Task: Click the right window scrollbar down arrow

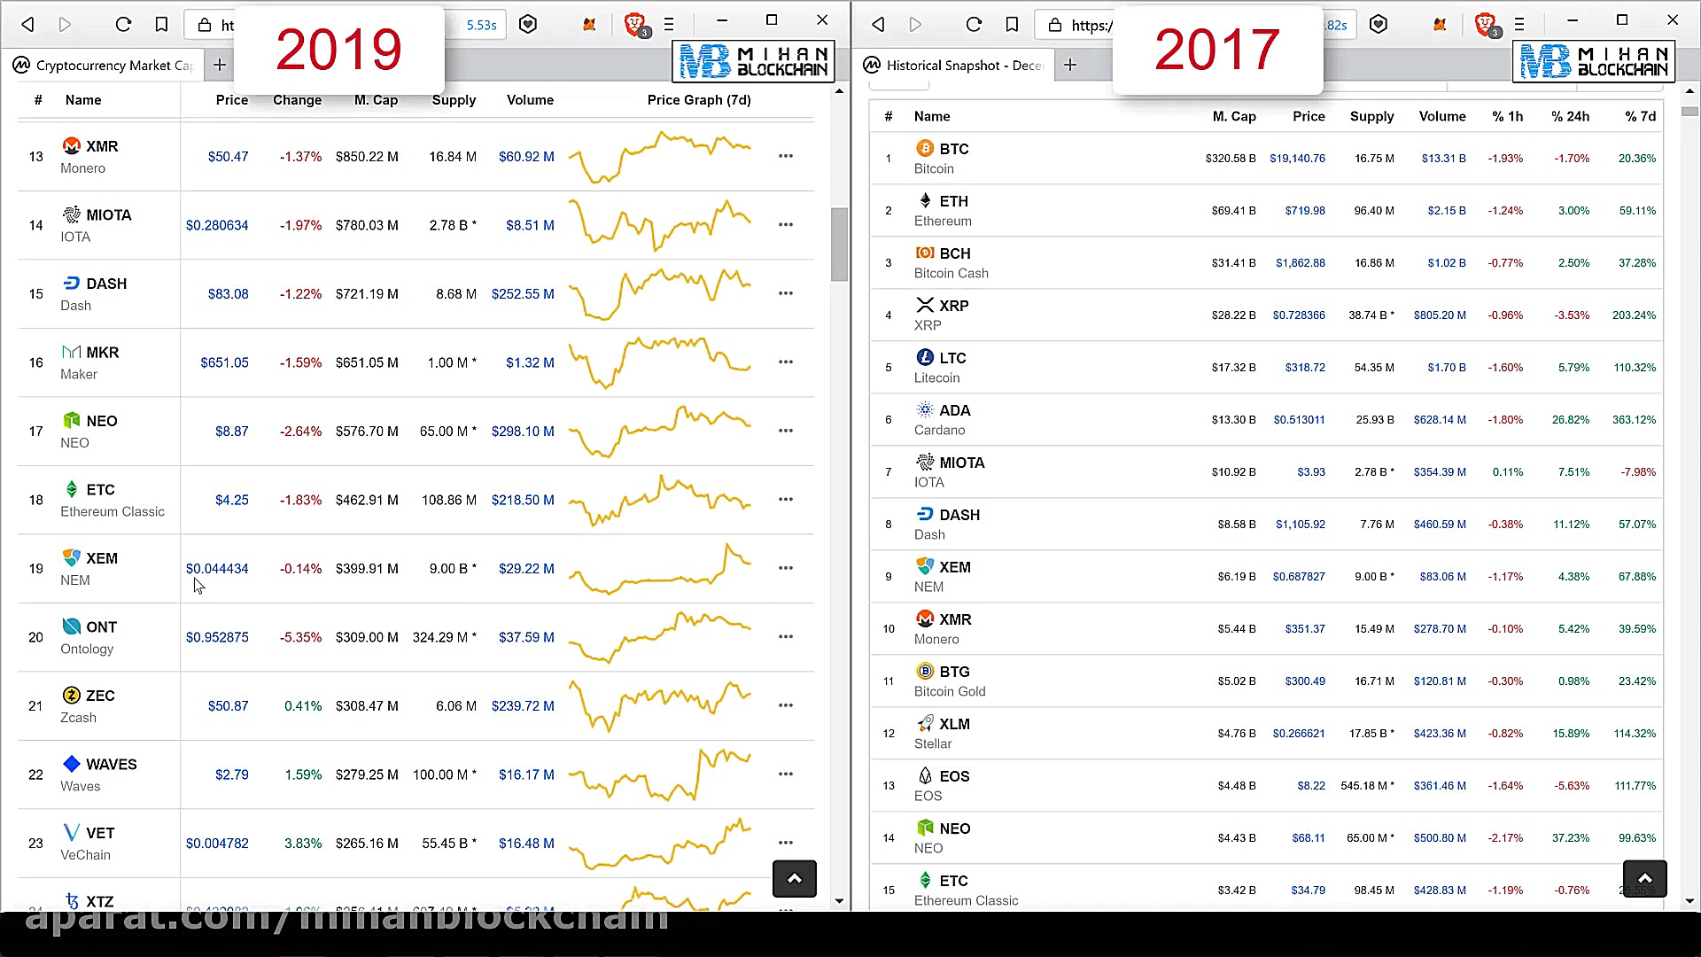Action: [x=1689, y=901]
